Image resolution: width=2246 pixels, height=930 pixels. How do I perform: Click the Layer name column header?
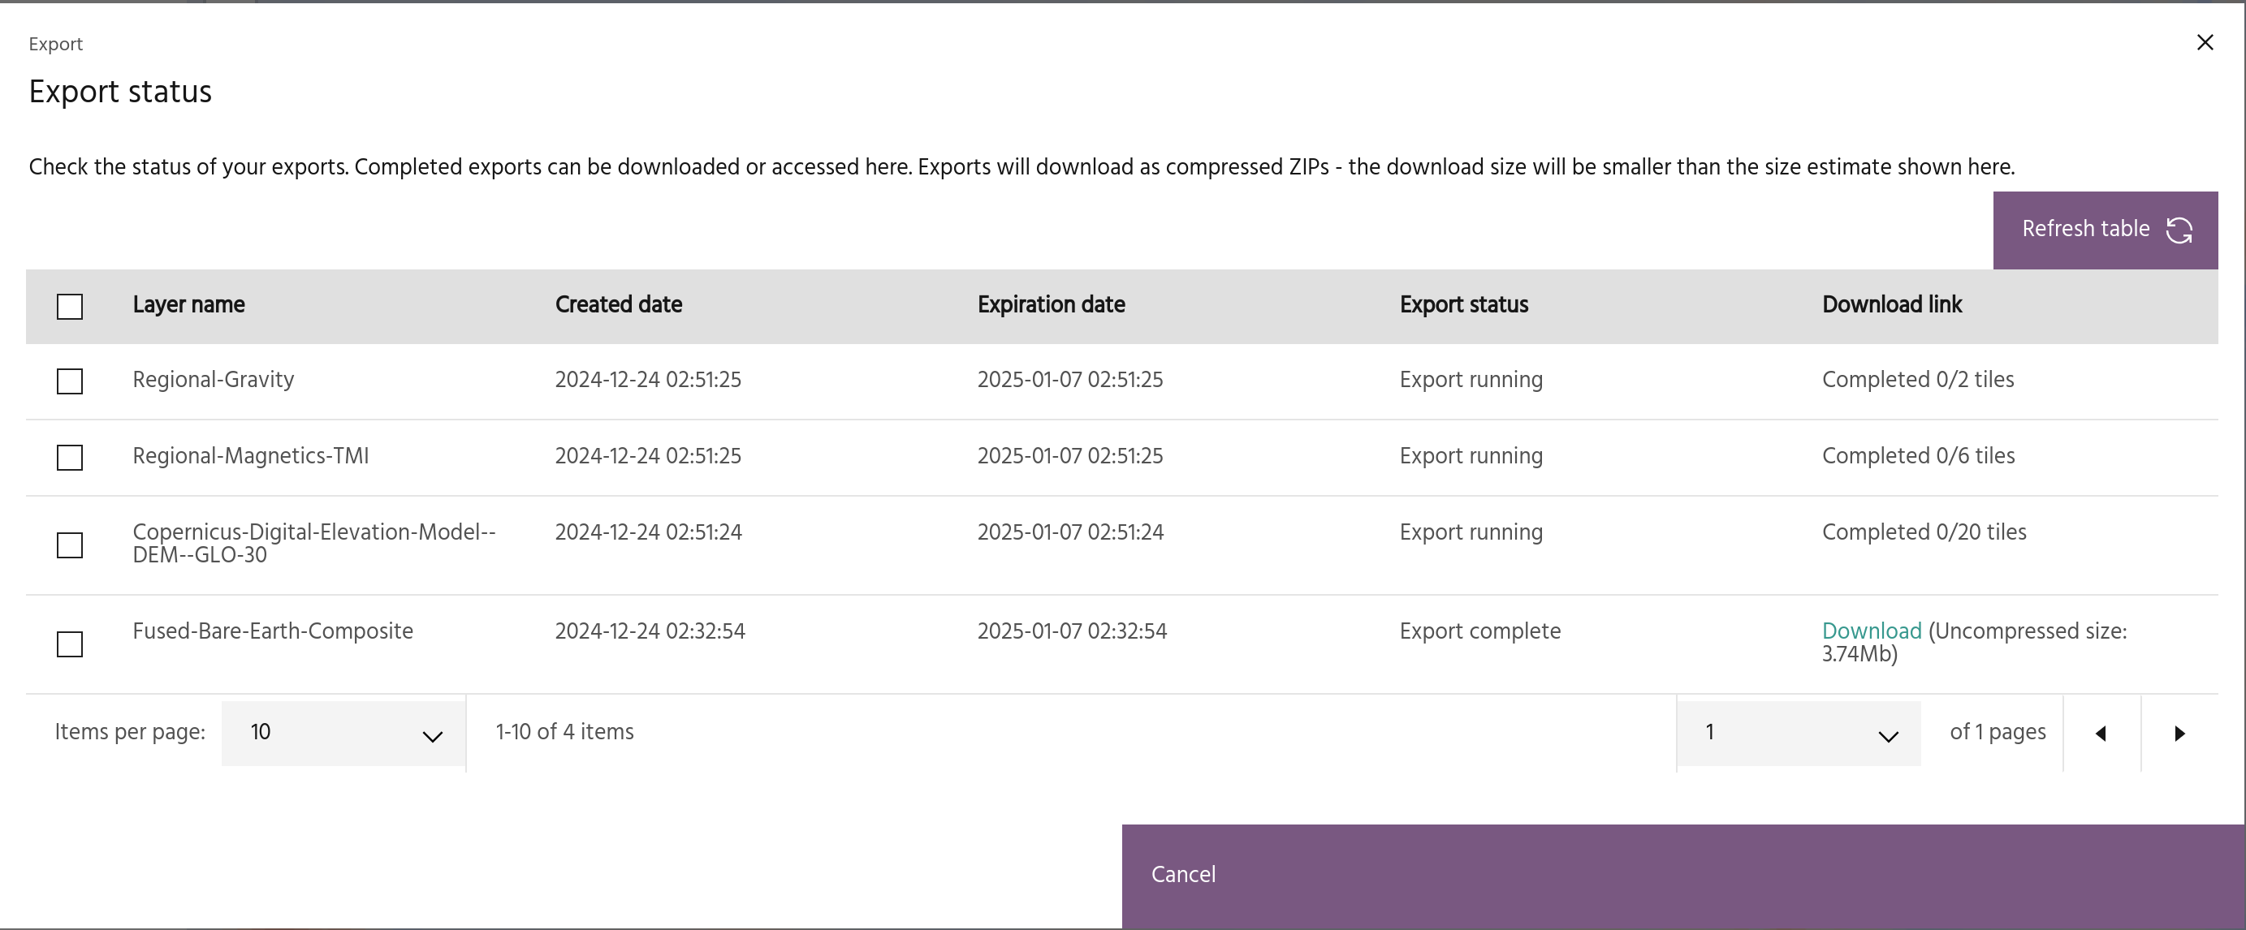coord(188,305)
